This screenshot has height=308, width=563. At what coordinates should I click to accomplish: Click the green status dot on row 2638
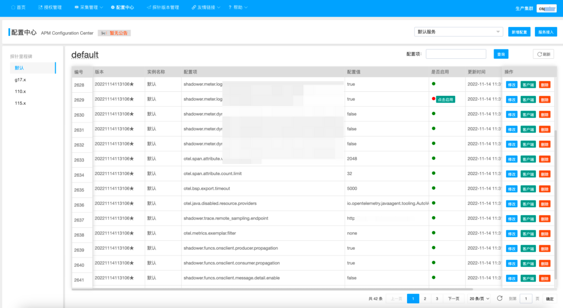click(x=434, y=232)
